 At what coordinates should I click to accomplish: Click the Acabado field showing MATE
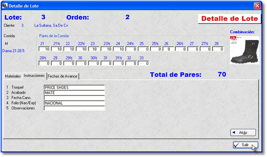[74, 93]
